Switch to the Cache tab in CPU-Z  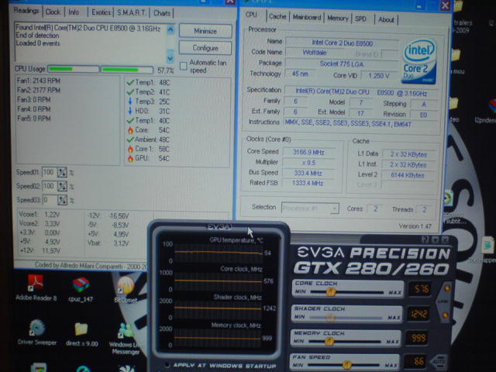(277, 16)
